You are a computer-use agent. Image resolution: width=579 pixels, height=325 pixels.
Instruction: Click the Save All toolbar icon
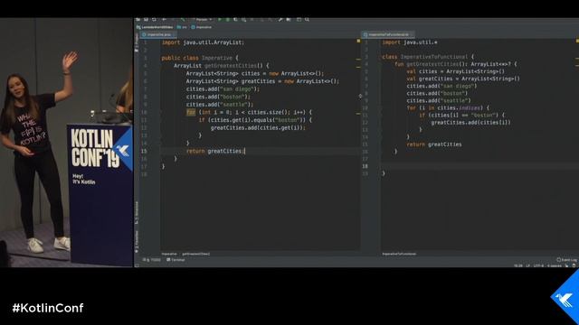[146, 20]
